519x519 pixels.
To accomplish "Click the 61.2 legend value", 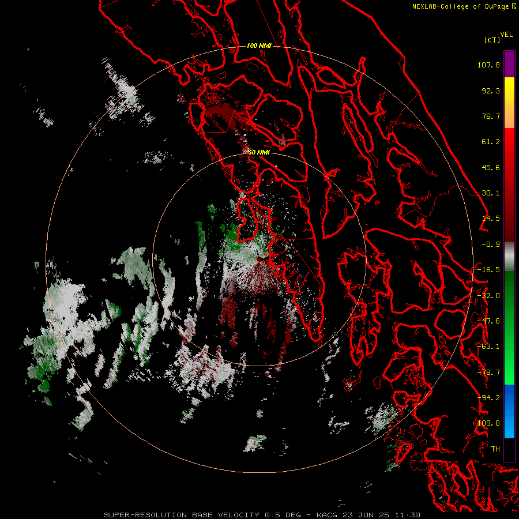I will tap(491, 142).
